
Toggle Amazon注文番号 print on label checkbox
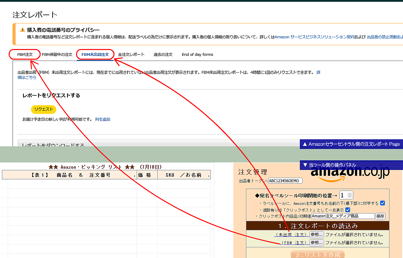[x=383, y=203]
